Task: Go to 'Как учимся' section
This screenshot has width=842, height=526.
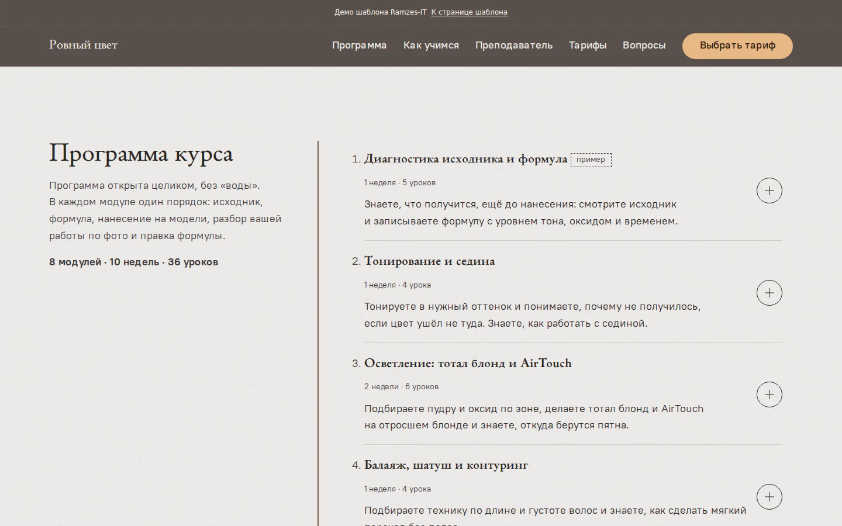Action: click(431, 46)
